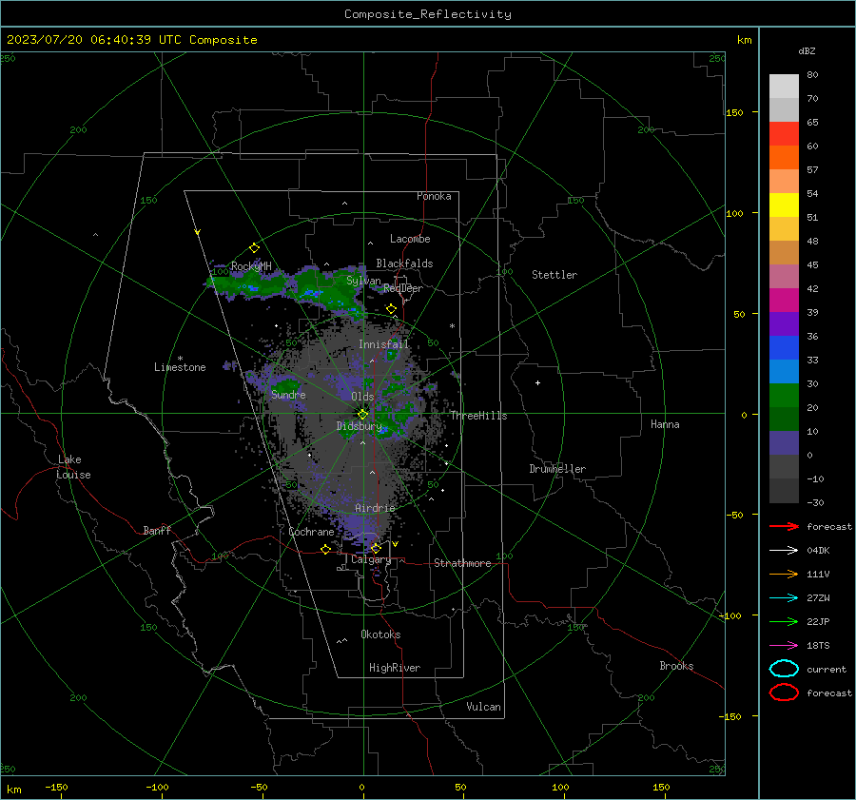This screenshot has width=856, height=800.
Task: Click the bright yellow swatch in dBZ legend
Action: point(784,205)
